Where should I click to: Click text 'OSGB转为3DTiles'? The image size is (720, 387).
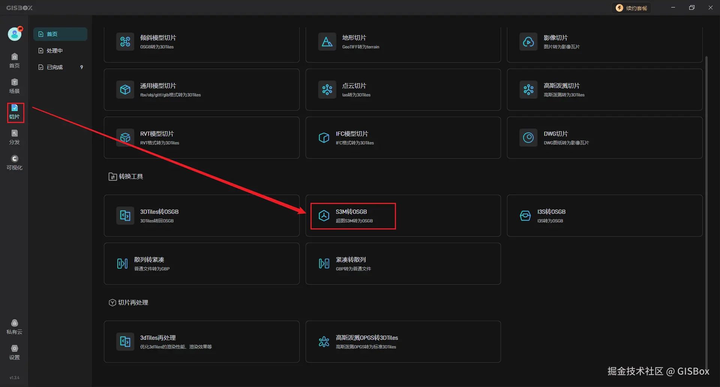pos(157,47)
